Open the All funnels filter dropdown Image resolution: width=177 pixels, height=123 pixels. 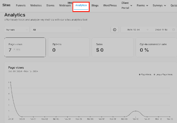pos(56,30)
